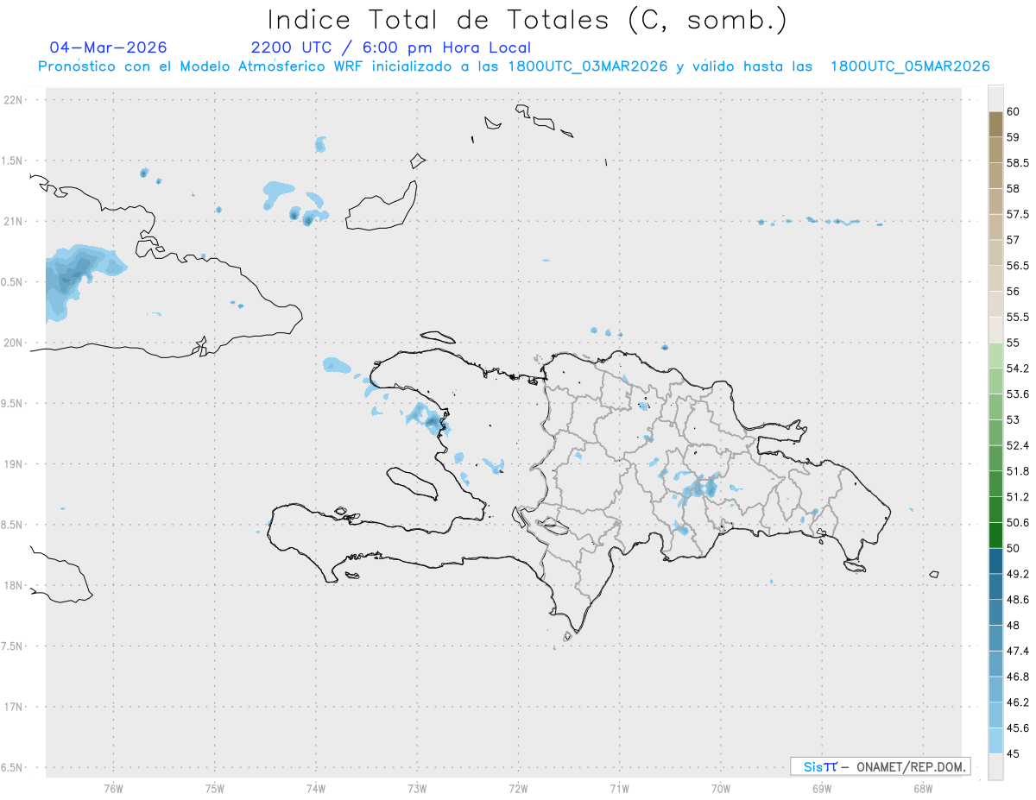
Task: Click the lightest blue swatch between 45 and 45.6
Action: (x=995, y=740)
